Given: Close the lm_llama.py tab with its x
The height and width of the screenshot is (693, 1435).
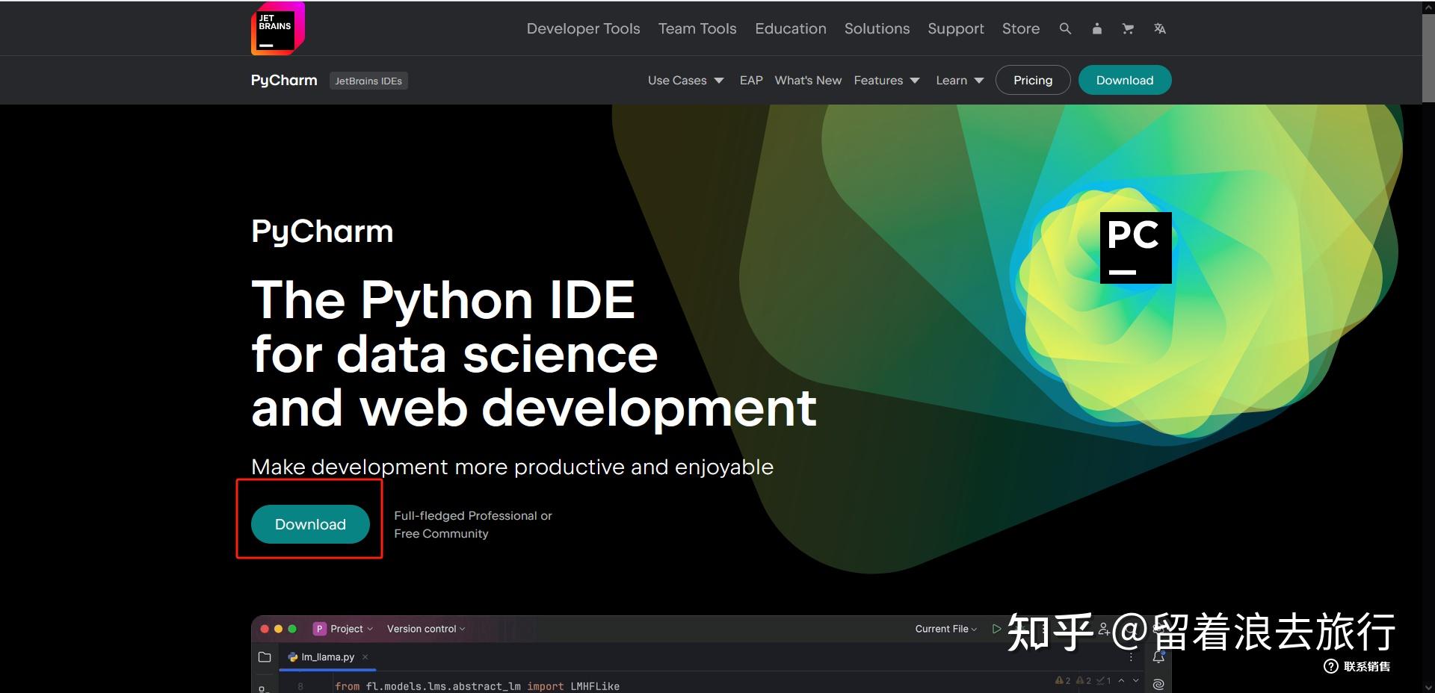Looking at the screenshot, I should coord(365,656).
